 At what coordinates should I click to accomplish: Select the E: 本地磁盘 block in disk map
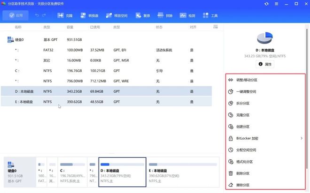(x=183, y=172)
